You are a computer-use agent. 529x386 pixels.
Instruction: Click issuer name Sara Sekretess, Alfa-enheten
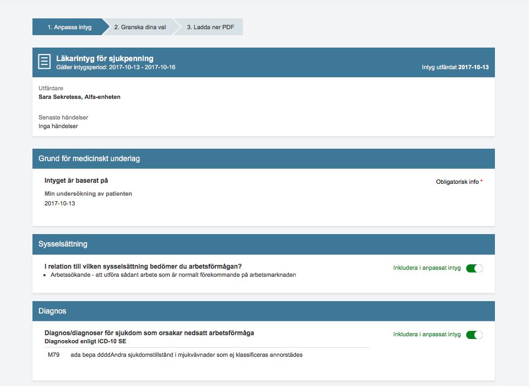(x=80, y=97)
